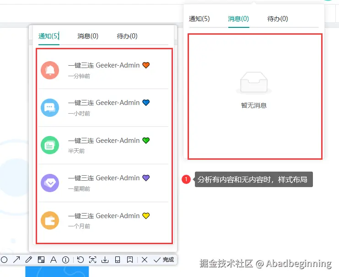The image size is (339, 277).
Task: Click title text beside orange heart
Action: point(104,65)
